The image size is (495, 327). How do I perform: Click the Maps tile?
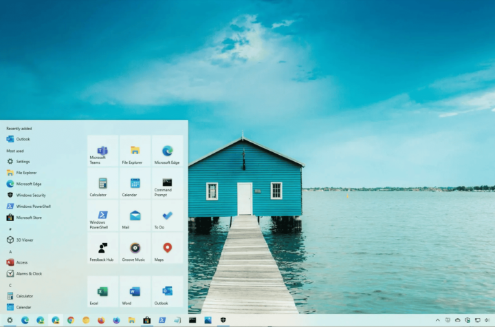(x=167, y=249)
